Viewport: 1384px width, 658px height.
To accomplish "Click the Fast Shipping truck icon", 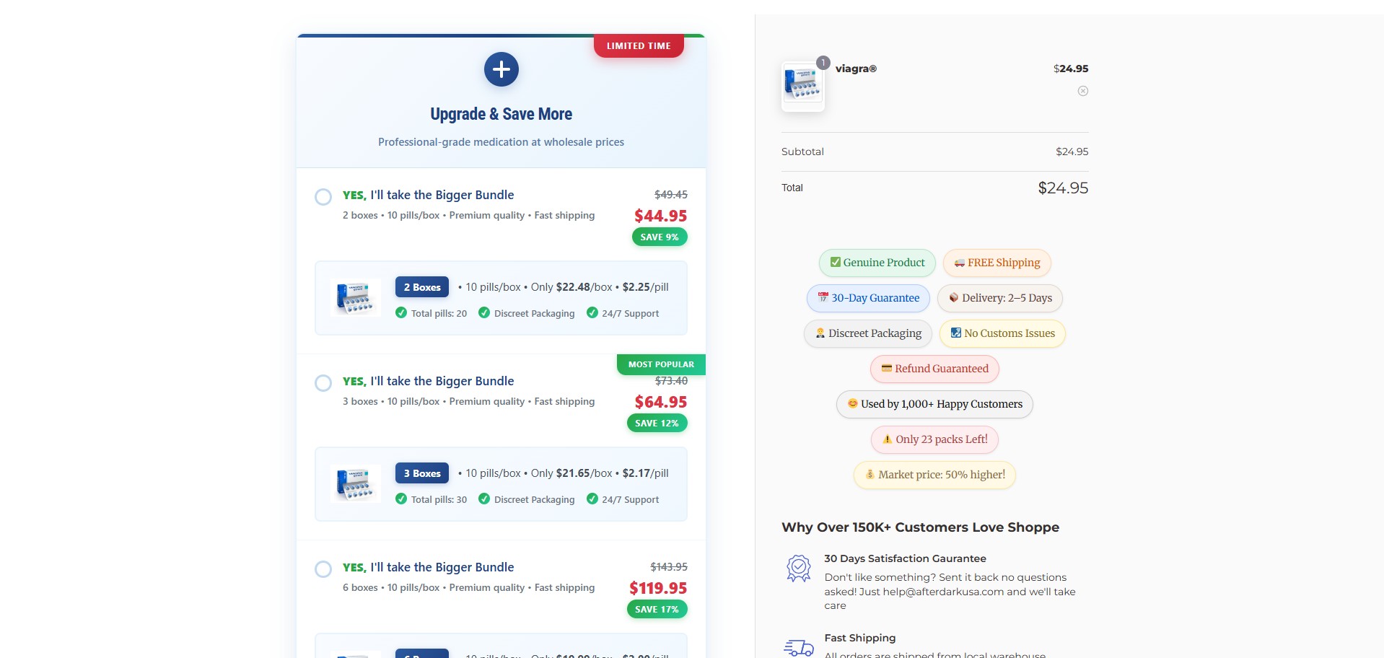I will (x=798, y=648).
